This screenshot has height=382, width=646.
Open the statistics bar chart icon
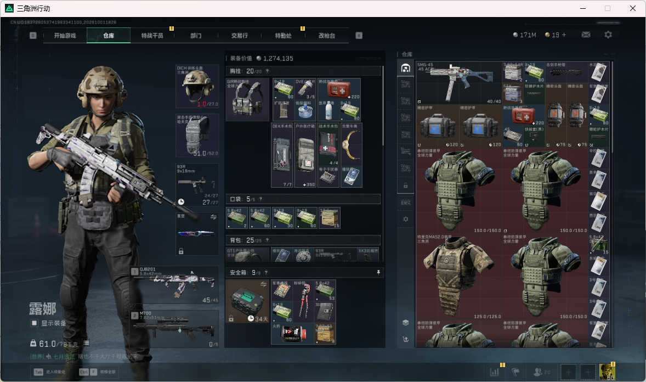pos(495,372)
